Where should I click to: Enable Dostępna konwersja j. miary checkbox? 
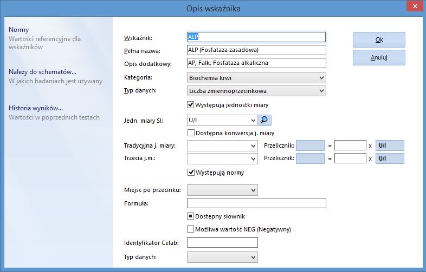[191, 133]
